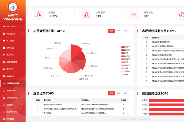Expand the 志愿服务 sidebar chevron
Viewport: 184px width, 122px height.
click(x=22, y=105)
